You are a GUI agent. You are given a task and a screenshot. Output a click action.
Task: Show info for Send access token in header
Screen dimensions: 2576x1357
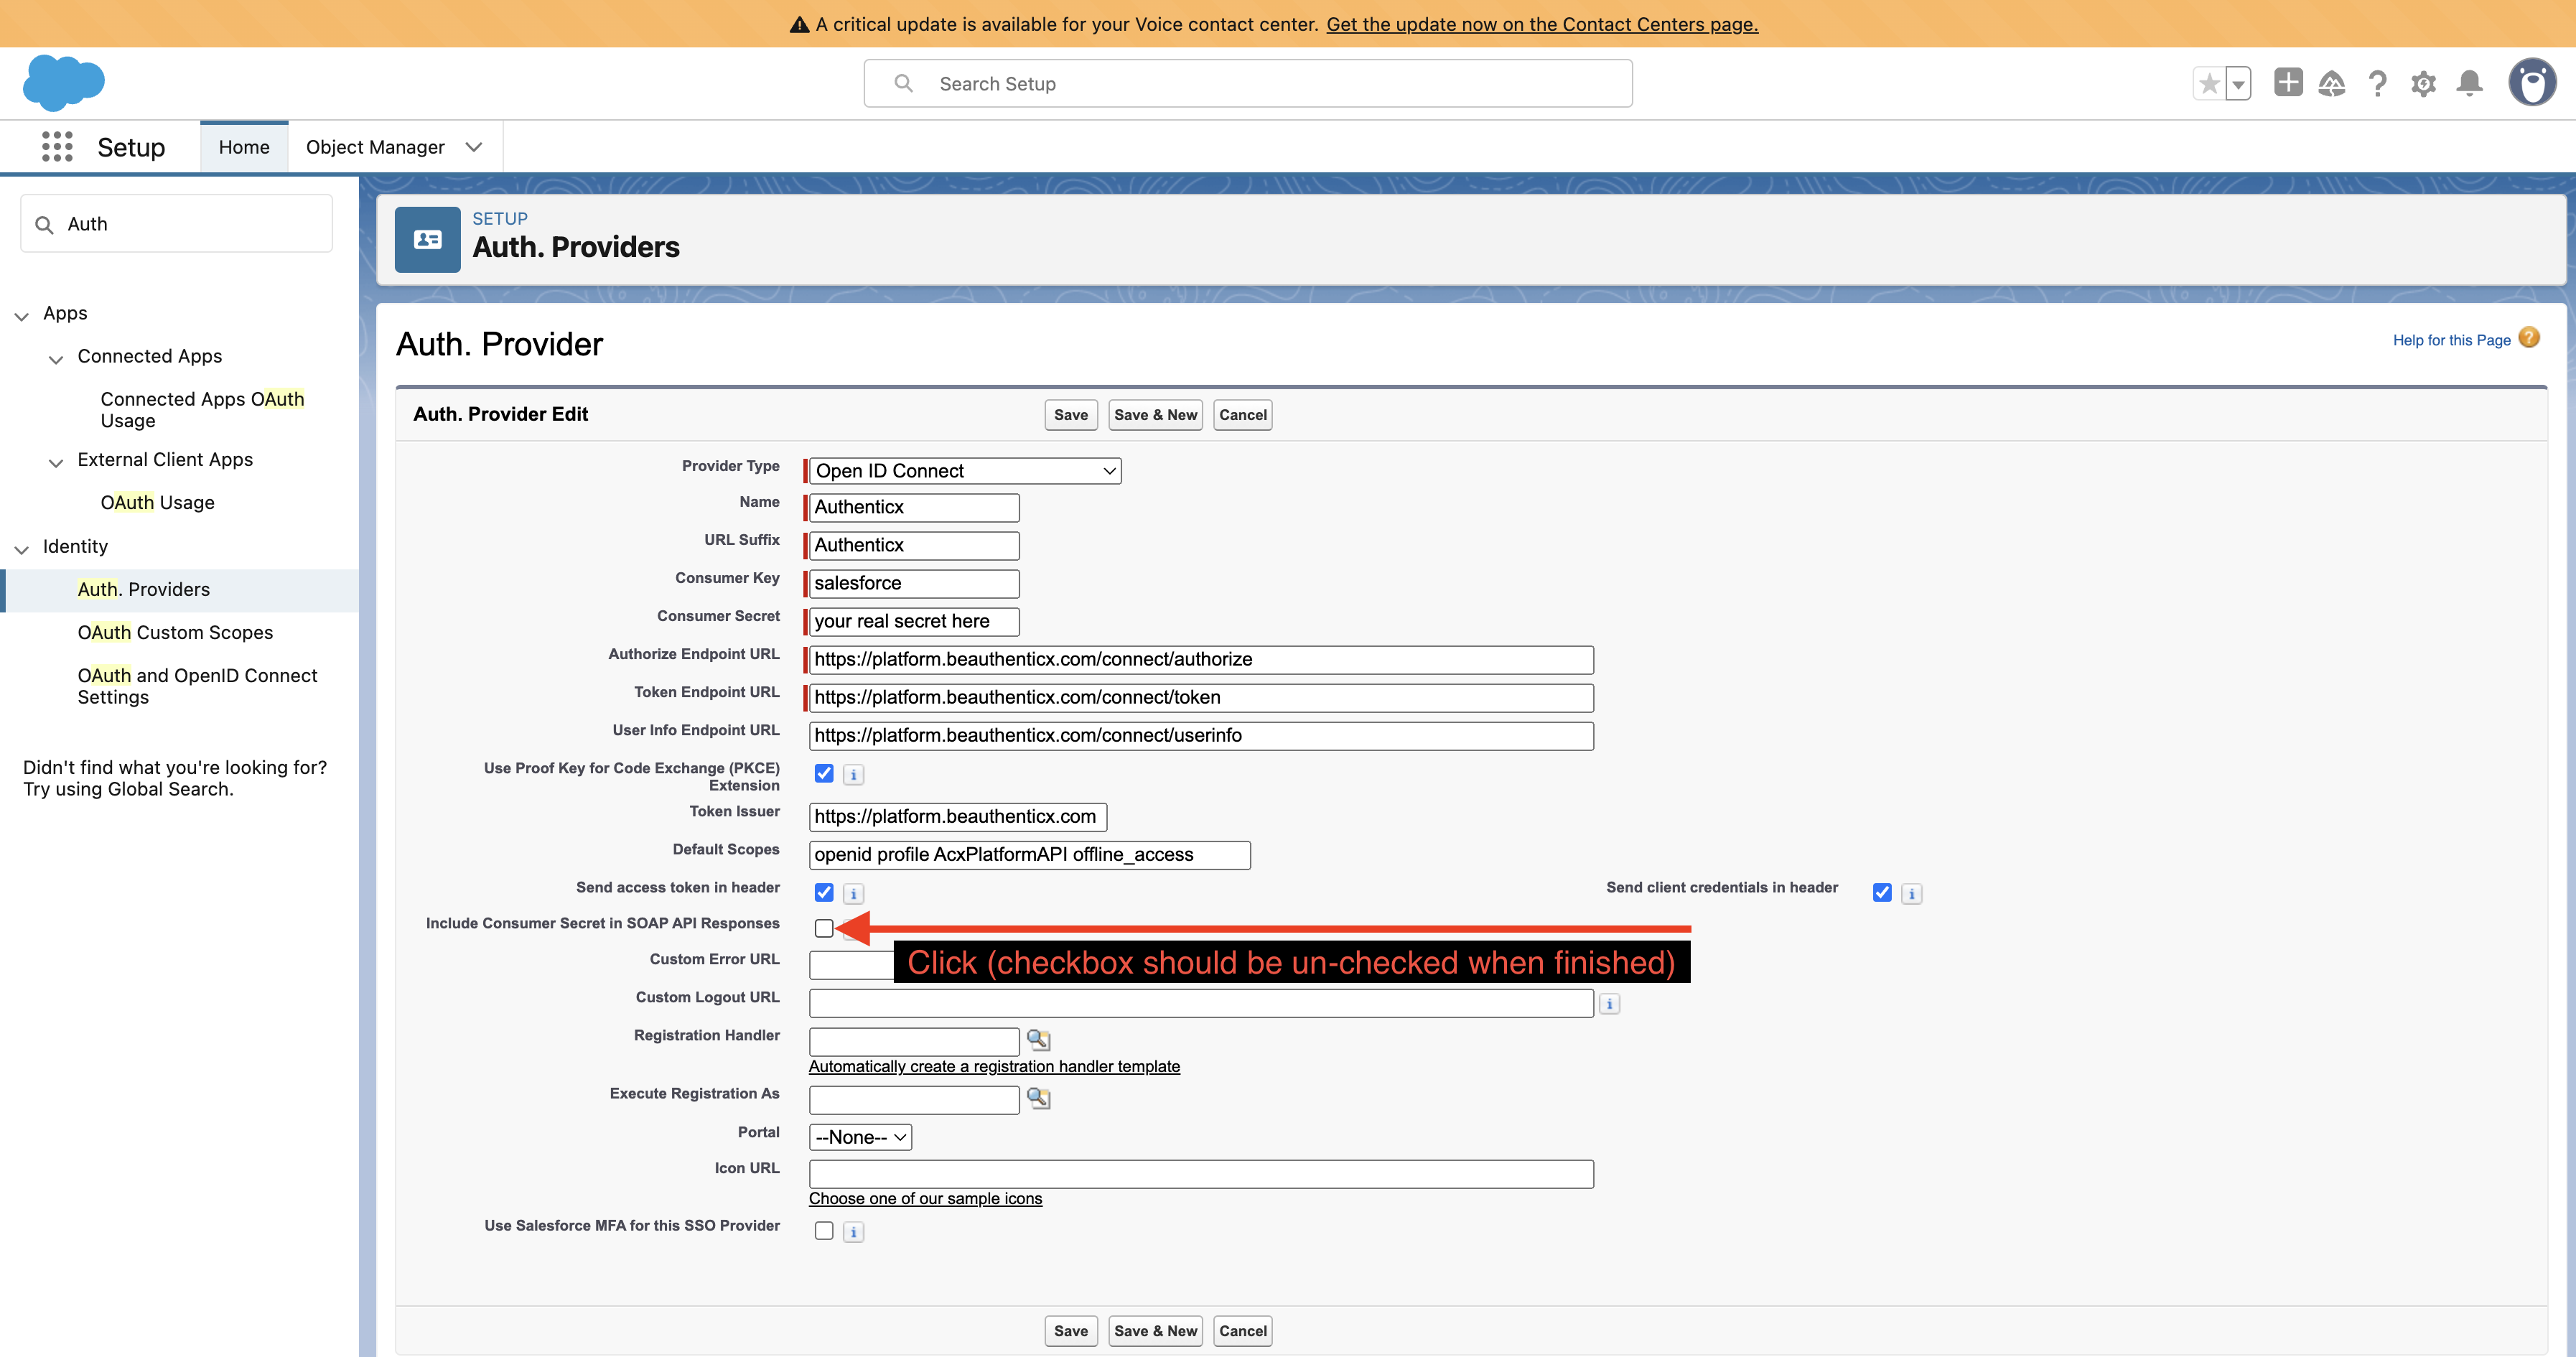(854, 894)
